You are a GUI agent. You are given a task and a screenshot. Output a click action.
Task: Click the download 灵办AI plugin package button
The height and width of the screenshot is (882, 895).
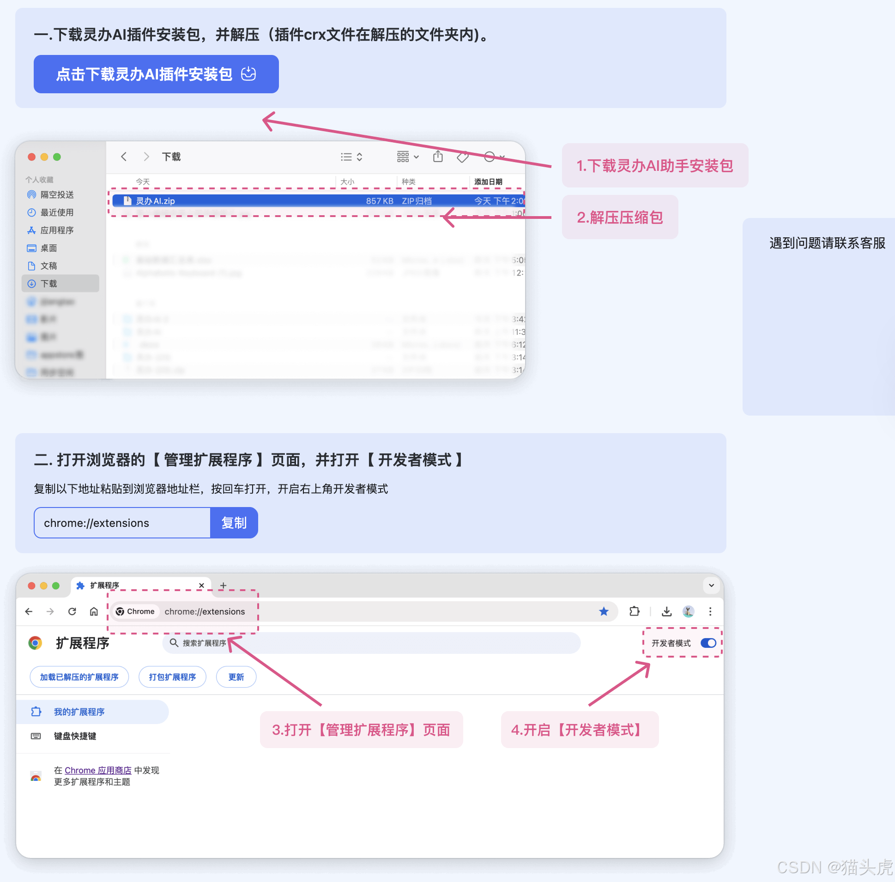pos(156,74)
